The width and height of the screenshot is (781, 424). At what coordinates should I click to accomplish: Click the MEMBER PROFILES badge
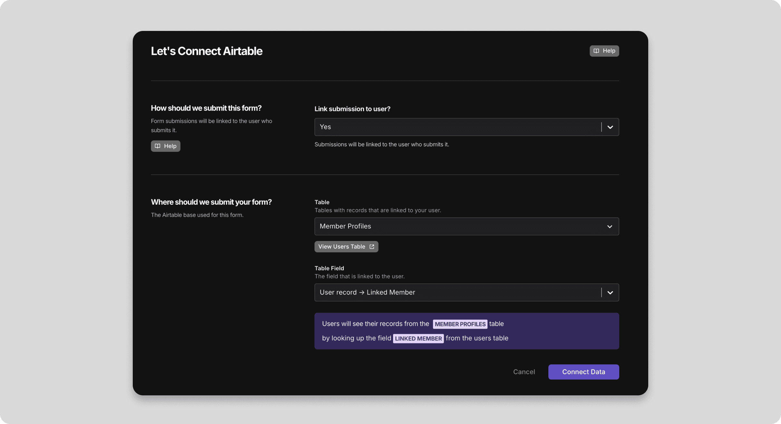[x=460, y=324]
